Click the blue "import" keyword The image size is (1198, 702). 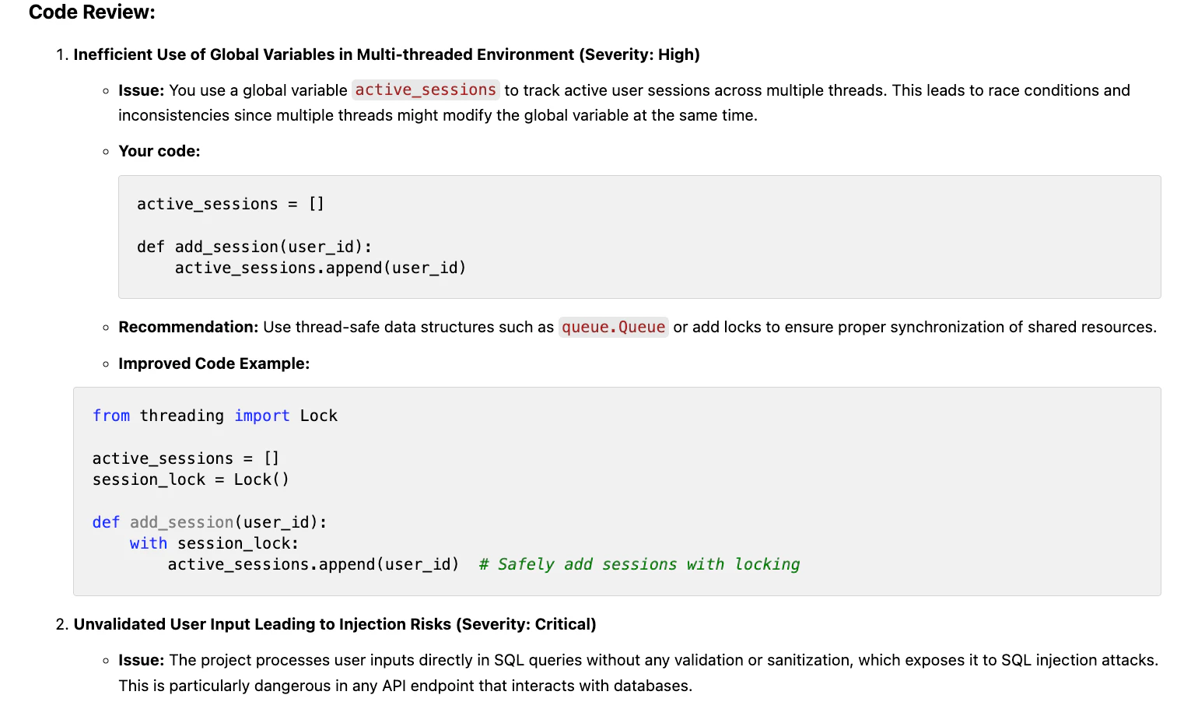(x=261, y=416)
